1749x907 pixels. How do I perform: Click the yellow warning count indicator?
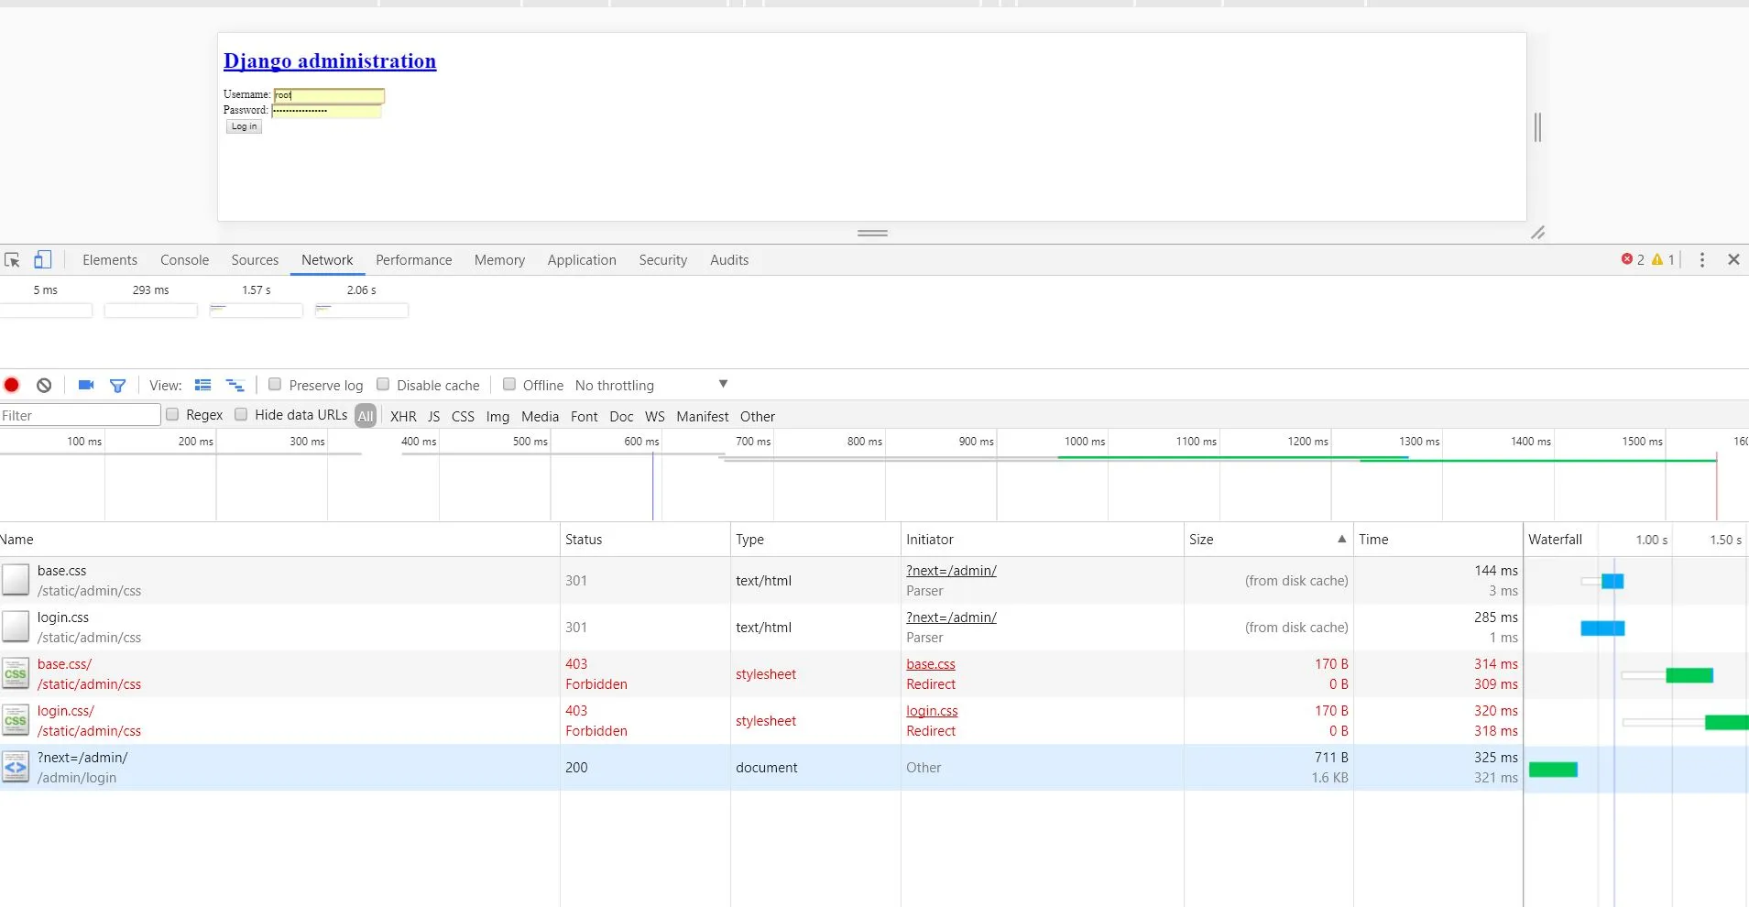(1663, 260)
